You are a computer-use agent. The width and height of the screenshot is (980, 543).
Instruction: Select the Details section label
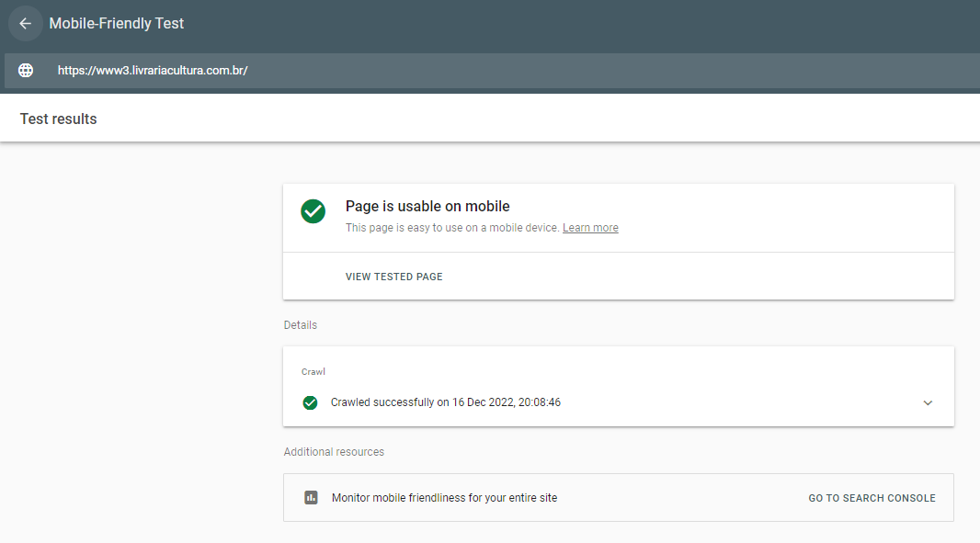(x=300, y=325)
